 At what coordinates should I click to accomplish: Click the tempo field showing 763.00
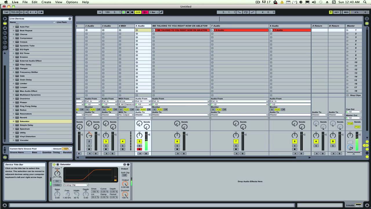(x=15, y=12)
